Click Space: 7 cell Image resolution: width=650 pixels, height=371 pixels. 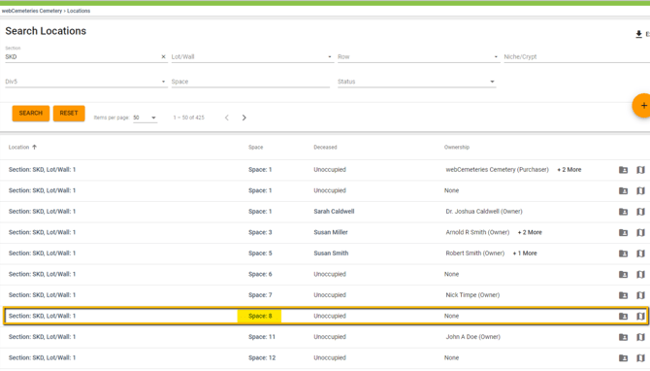tap(260, 295)
